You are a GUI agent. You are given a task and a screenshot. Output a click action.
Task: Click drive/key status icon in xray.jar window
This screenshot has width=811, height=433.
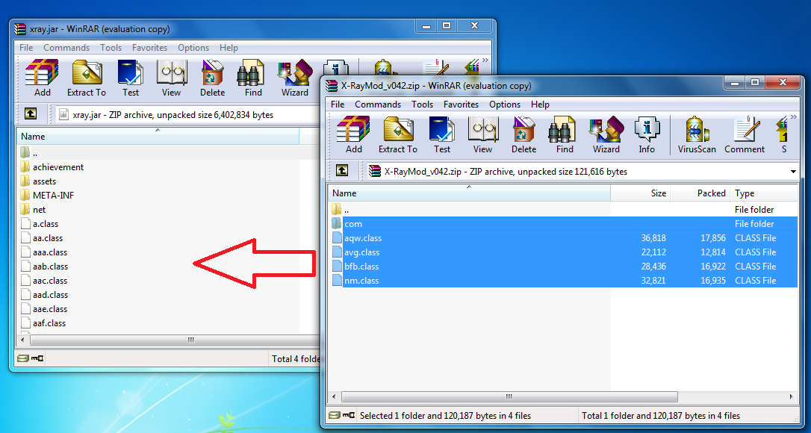point(31,358)
